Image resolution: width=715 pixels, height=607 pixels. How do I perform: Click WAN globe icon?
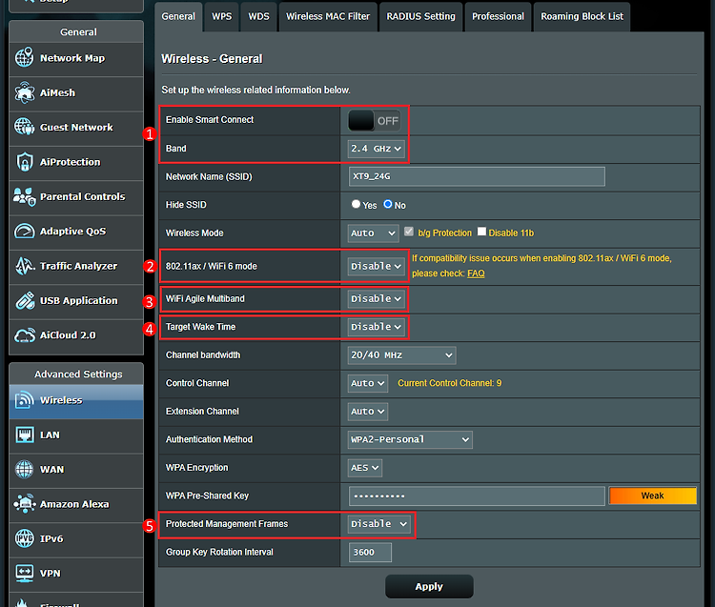click(24, 469)
